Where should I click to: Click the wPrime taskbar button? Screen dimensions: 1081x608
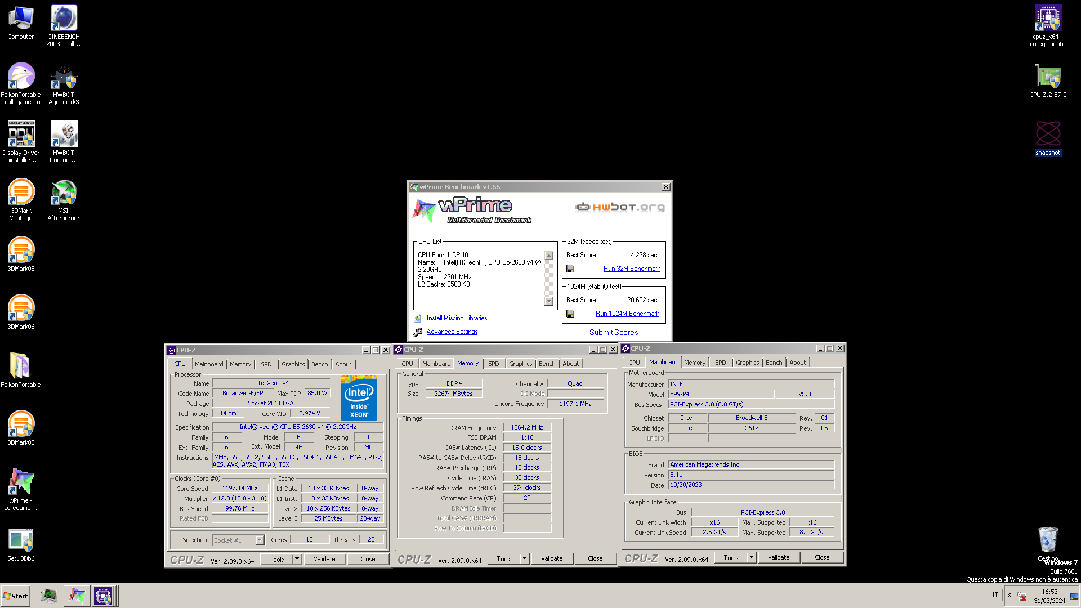click(77, 596)
